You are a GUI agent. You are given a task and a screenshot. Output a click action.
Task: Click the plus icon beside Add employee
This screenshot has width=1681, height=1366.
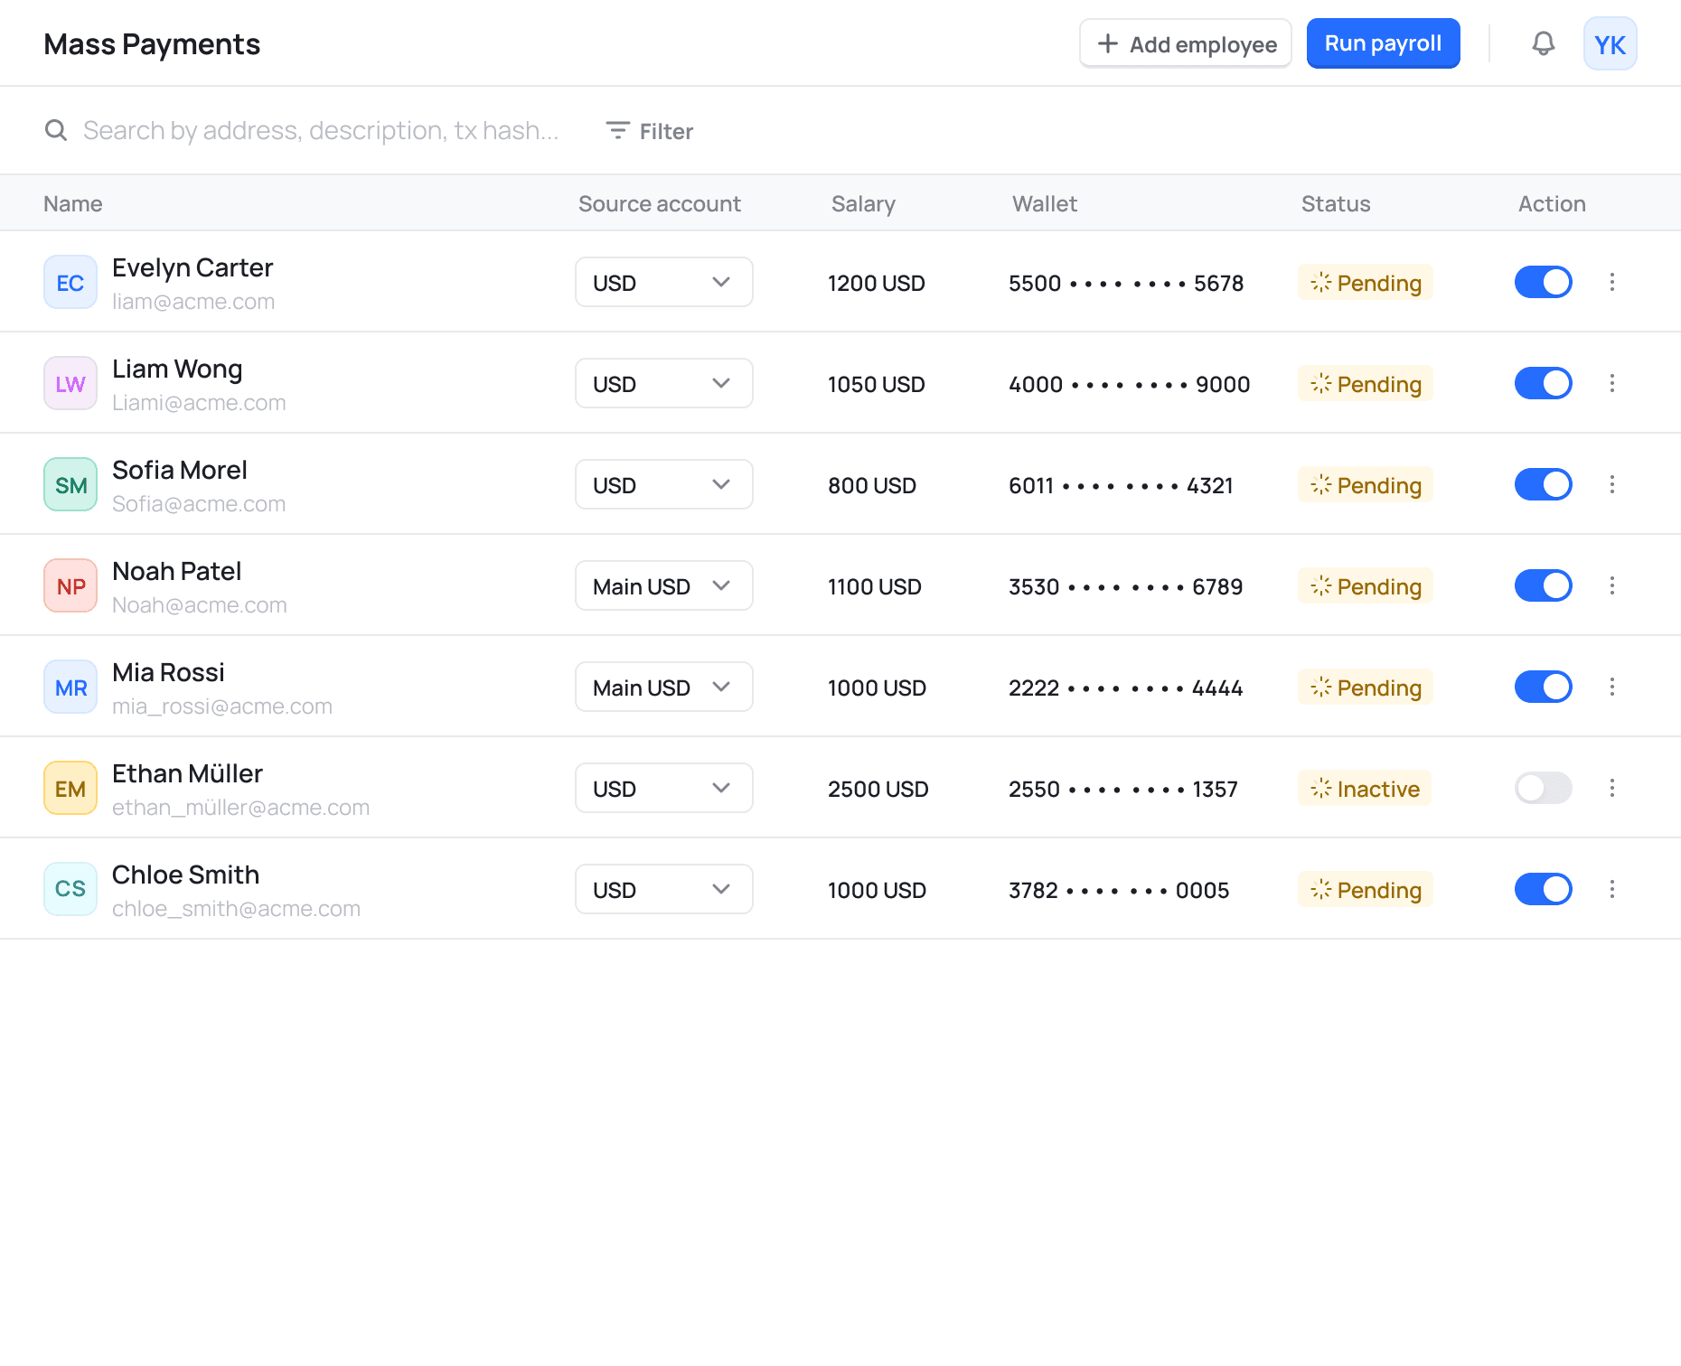pyautogui.click(x=1107, y=42)
